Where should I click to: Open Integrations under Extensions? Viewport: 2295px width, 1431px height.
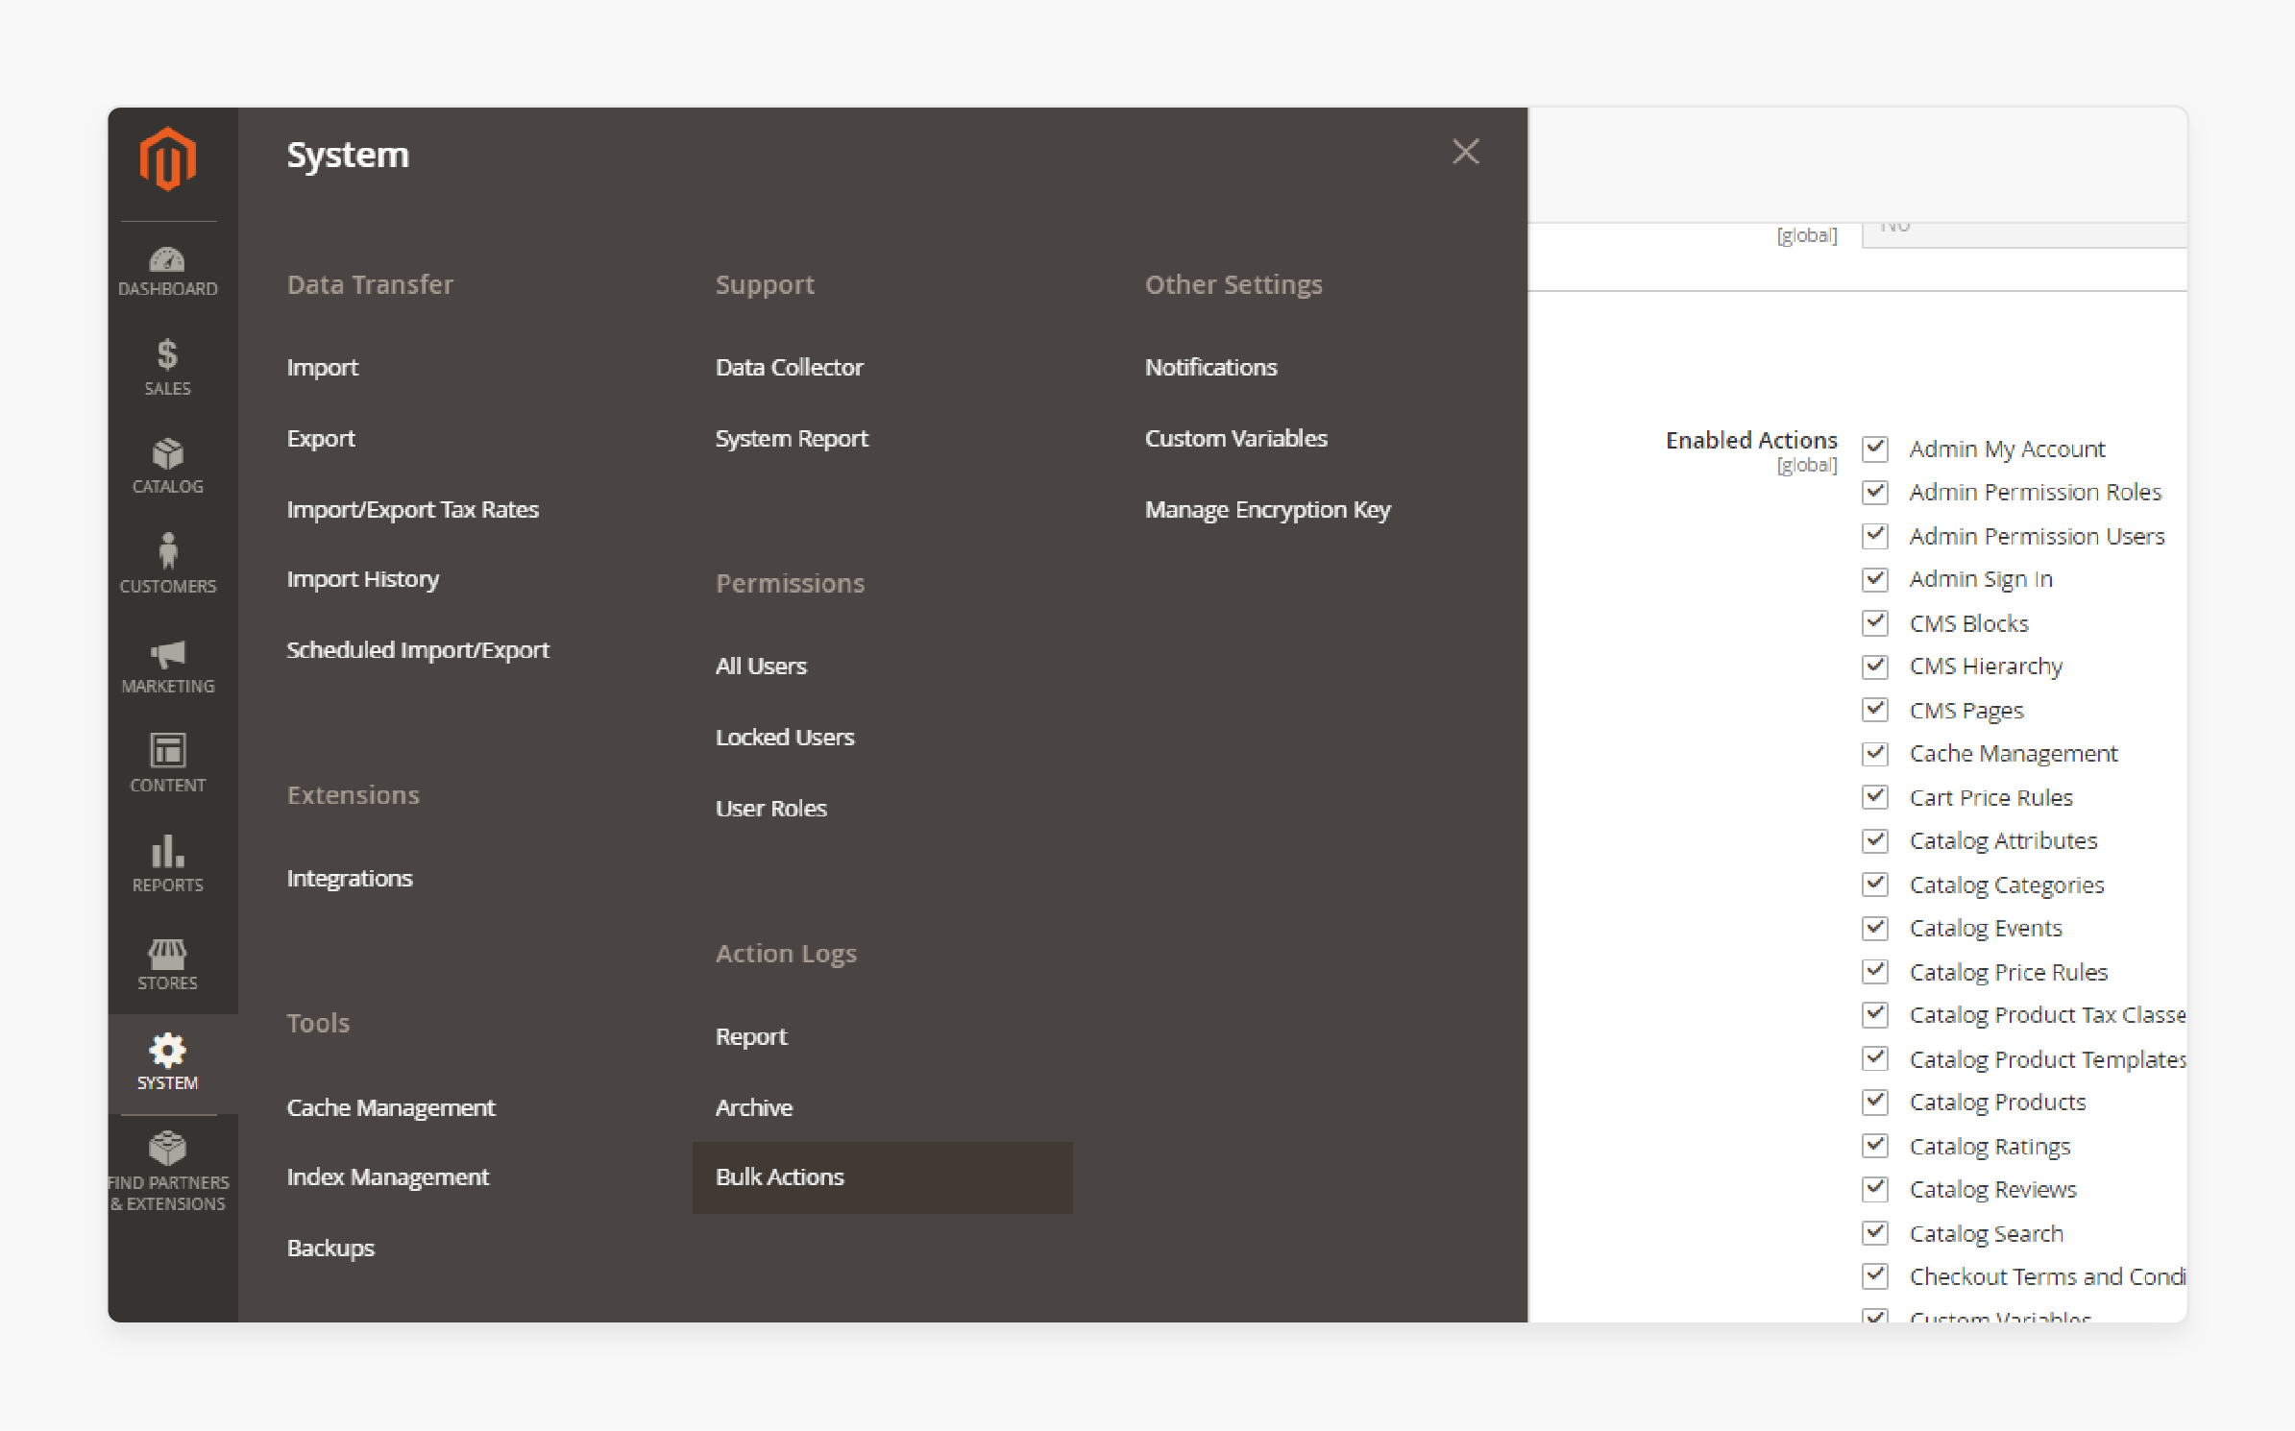coord(350,880)
